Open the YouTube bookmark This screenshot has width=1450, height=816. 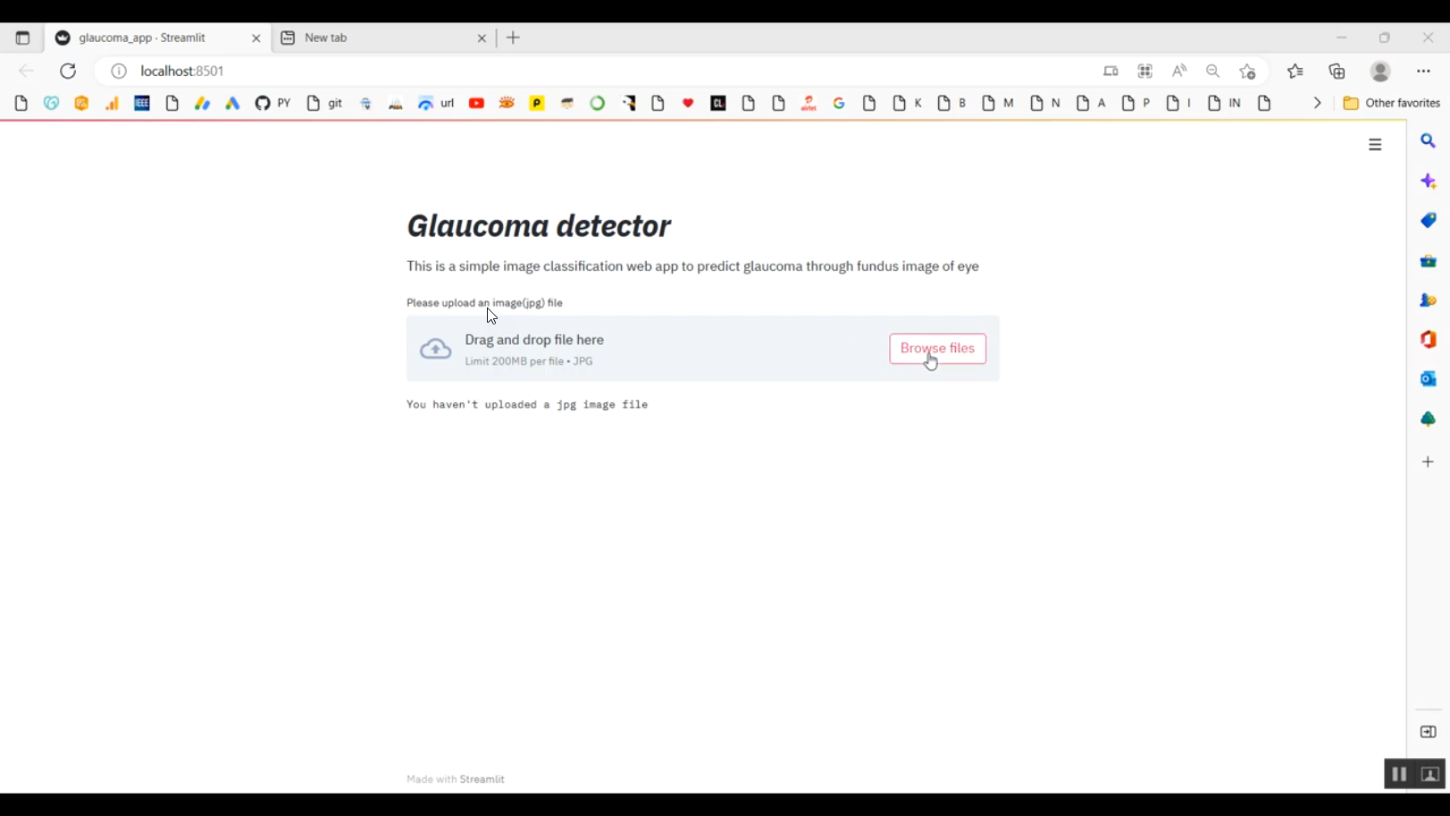click(x=477, y=104)
